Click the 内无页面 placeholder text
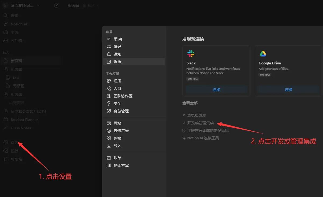Image resolution: width=323 pixels, height=197 pixels. (17, 103)
